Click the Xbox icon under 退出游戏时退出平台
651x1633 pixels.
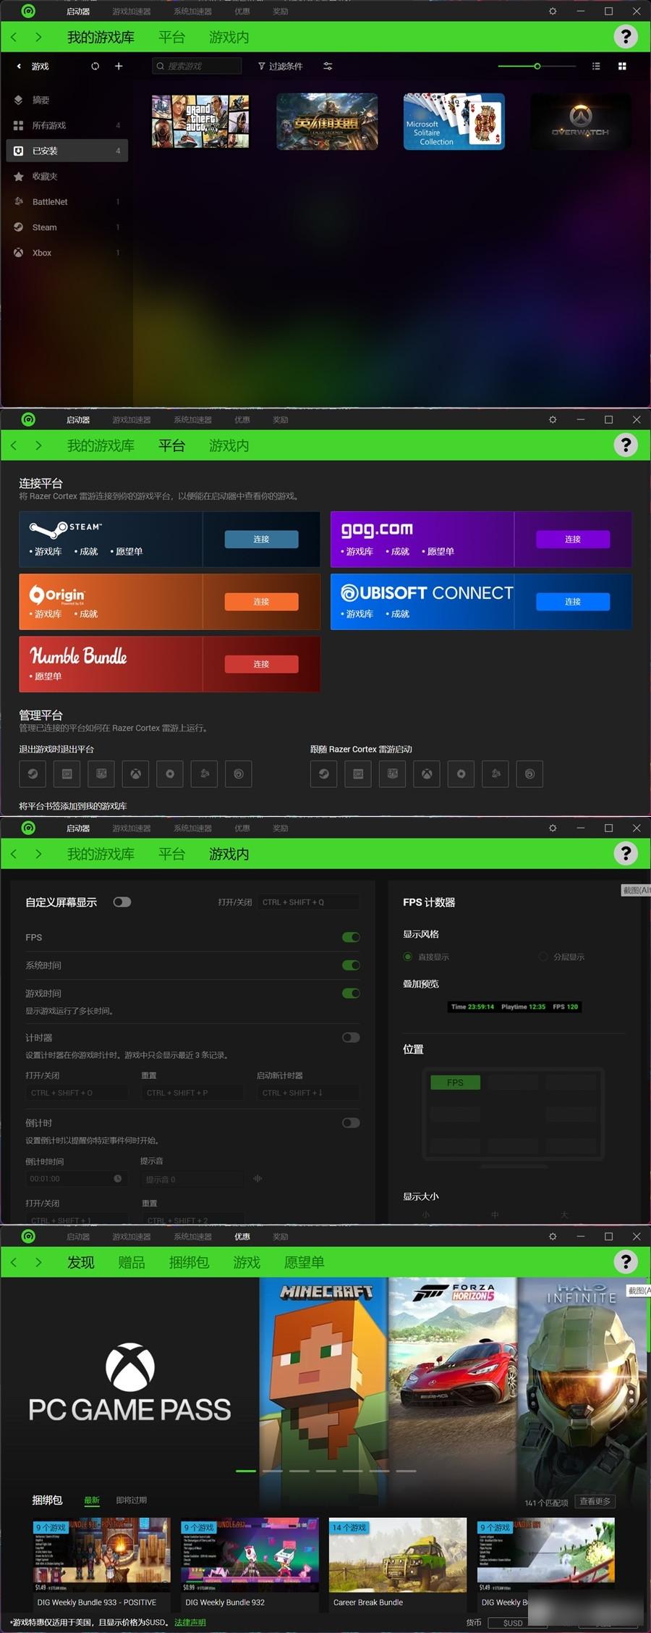[x=135, y=773]
